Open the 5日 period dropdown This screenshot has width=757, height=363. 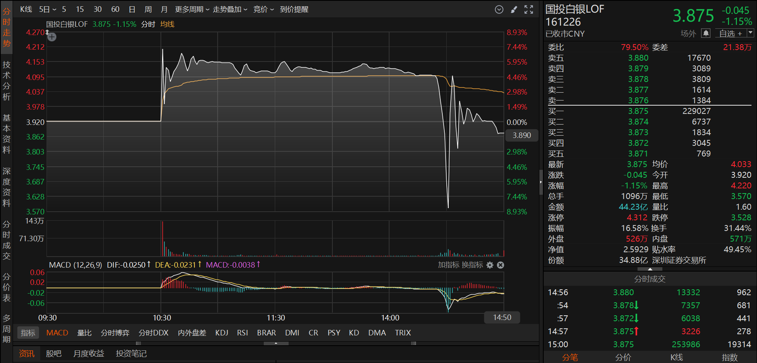tap(47, 9)
